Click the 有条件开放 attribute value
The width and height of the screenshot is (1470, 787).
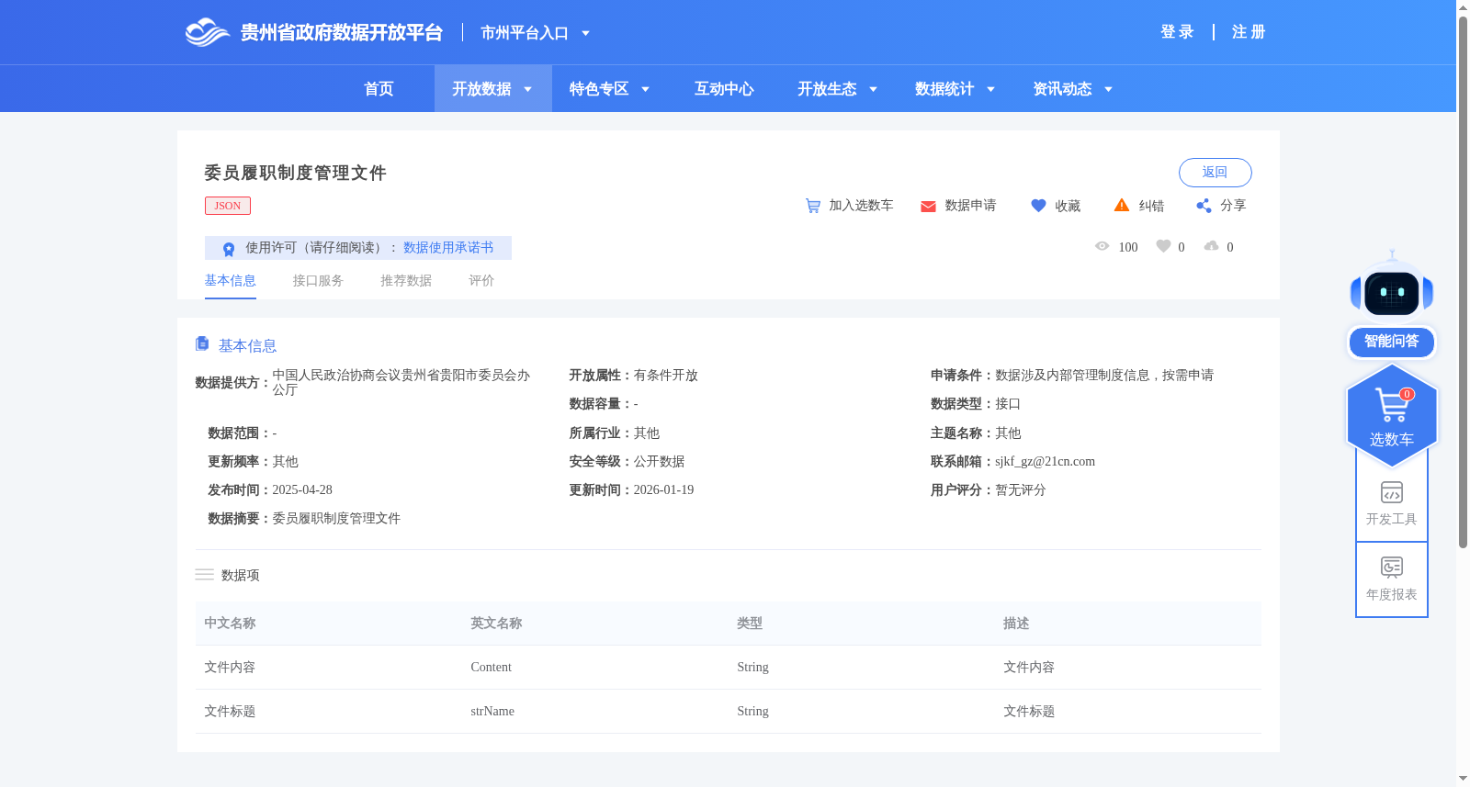(666, 376)
